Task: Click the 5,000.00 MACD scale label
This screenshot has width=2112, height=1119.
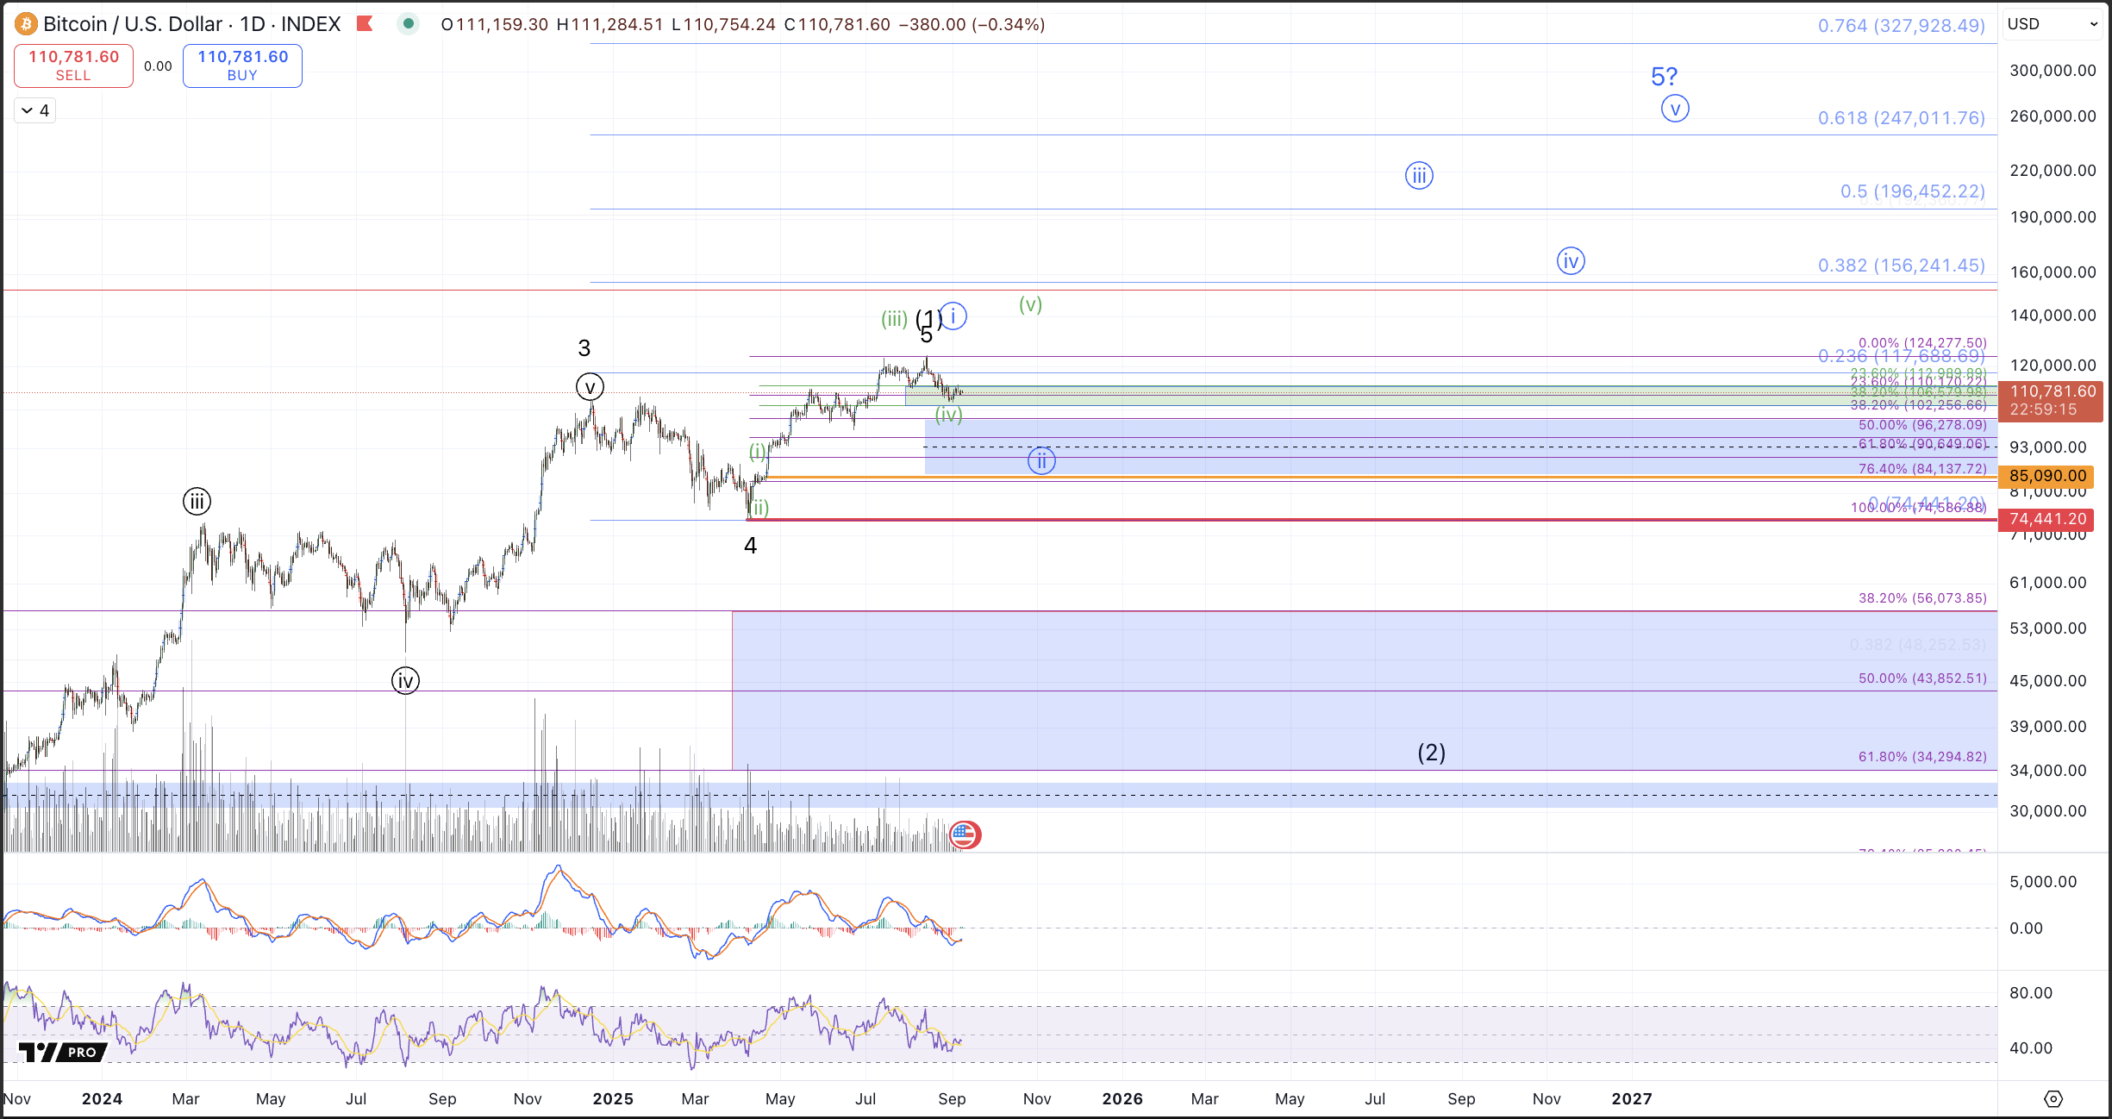Action: click(x=2043, y=881)
